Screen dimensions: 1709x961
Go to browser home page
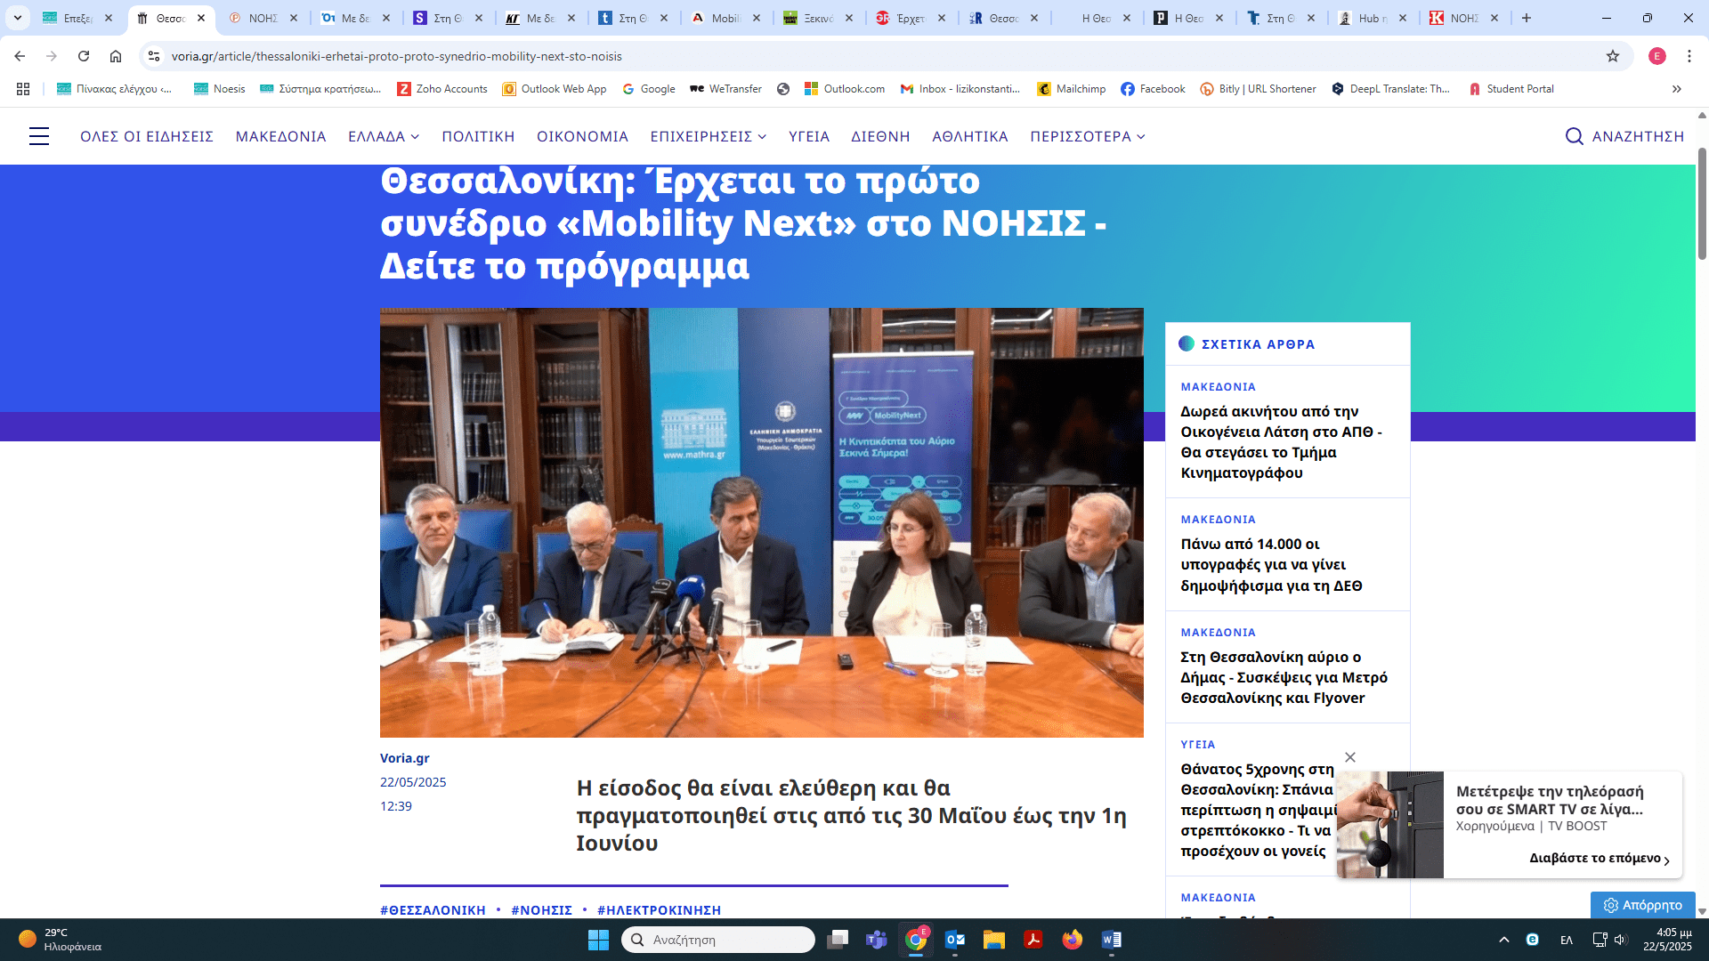(x=116, y=56)
